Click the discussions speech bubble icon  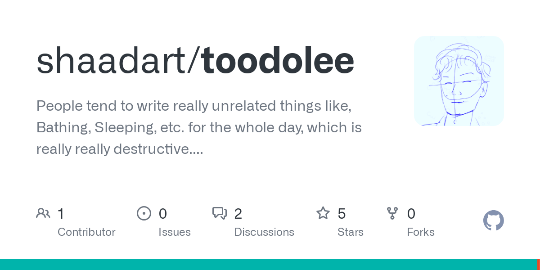[x=220, y=213]
